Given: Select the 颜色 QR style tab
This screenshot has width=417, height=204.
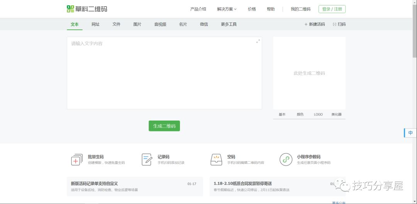Looking at the screenshot, I should pyautogui.click(x=300, y=114).
